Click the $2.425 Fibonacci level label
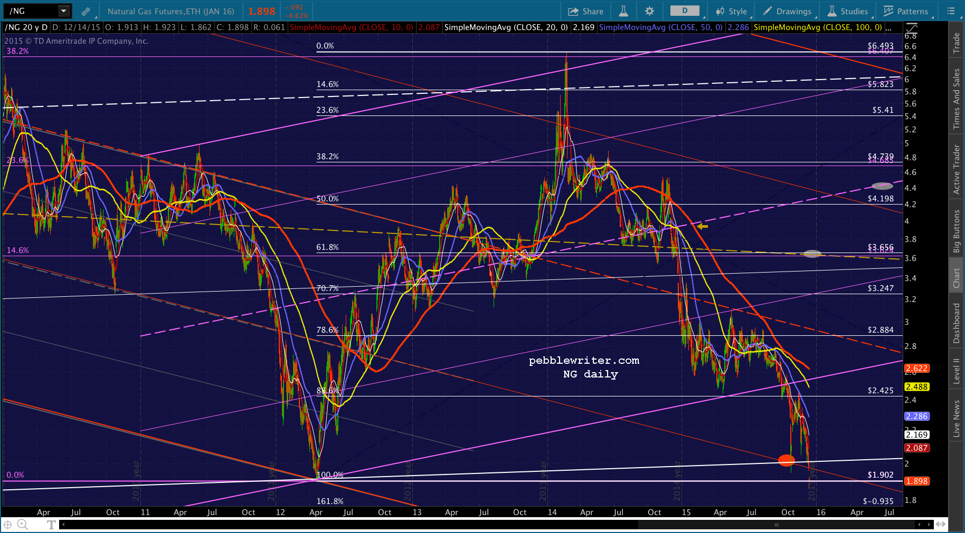The image size is (965, 533). [881, 391]
